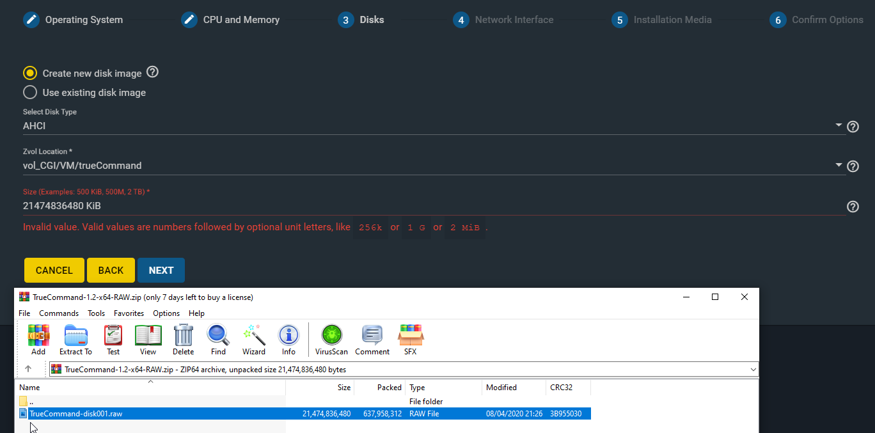Click the Add icon in WinRAR toolbar
This screenshot has width=875, height=433.
(38, 340)
